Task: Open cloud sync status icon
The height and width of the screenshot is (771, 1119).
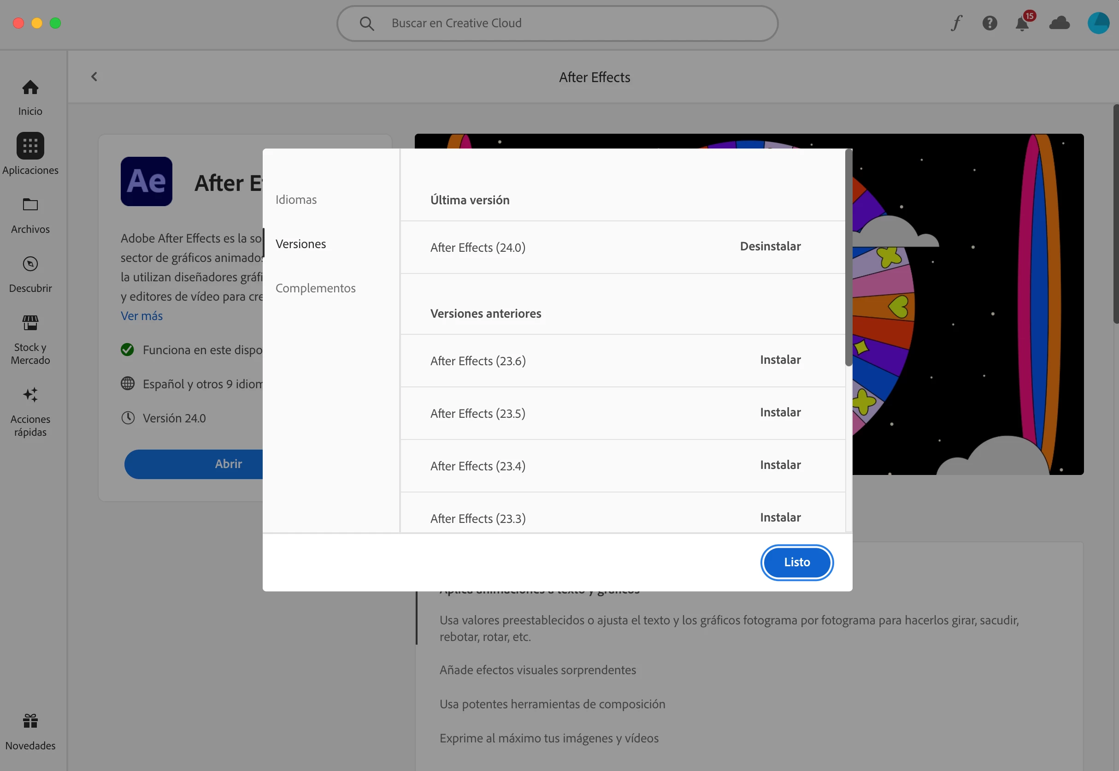Action: coord(1059,23)
